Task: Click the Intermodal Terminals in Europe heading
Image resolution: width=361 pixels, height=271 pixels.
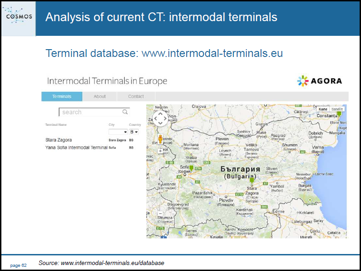Action: click(107, 81)
